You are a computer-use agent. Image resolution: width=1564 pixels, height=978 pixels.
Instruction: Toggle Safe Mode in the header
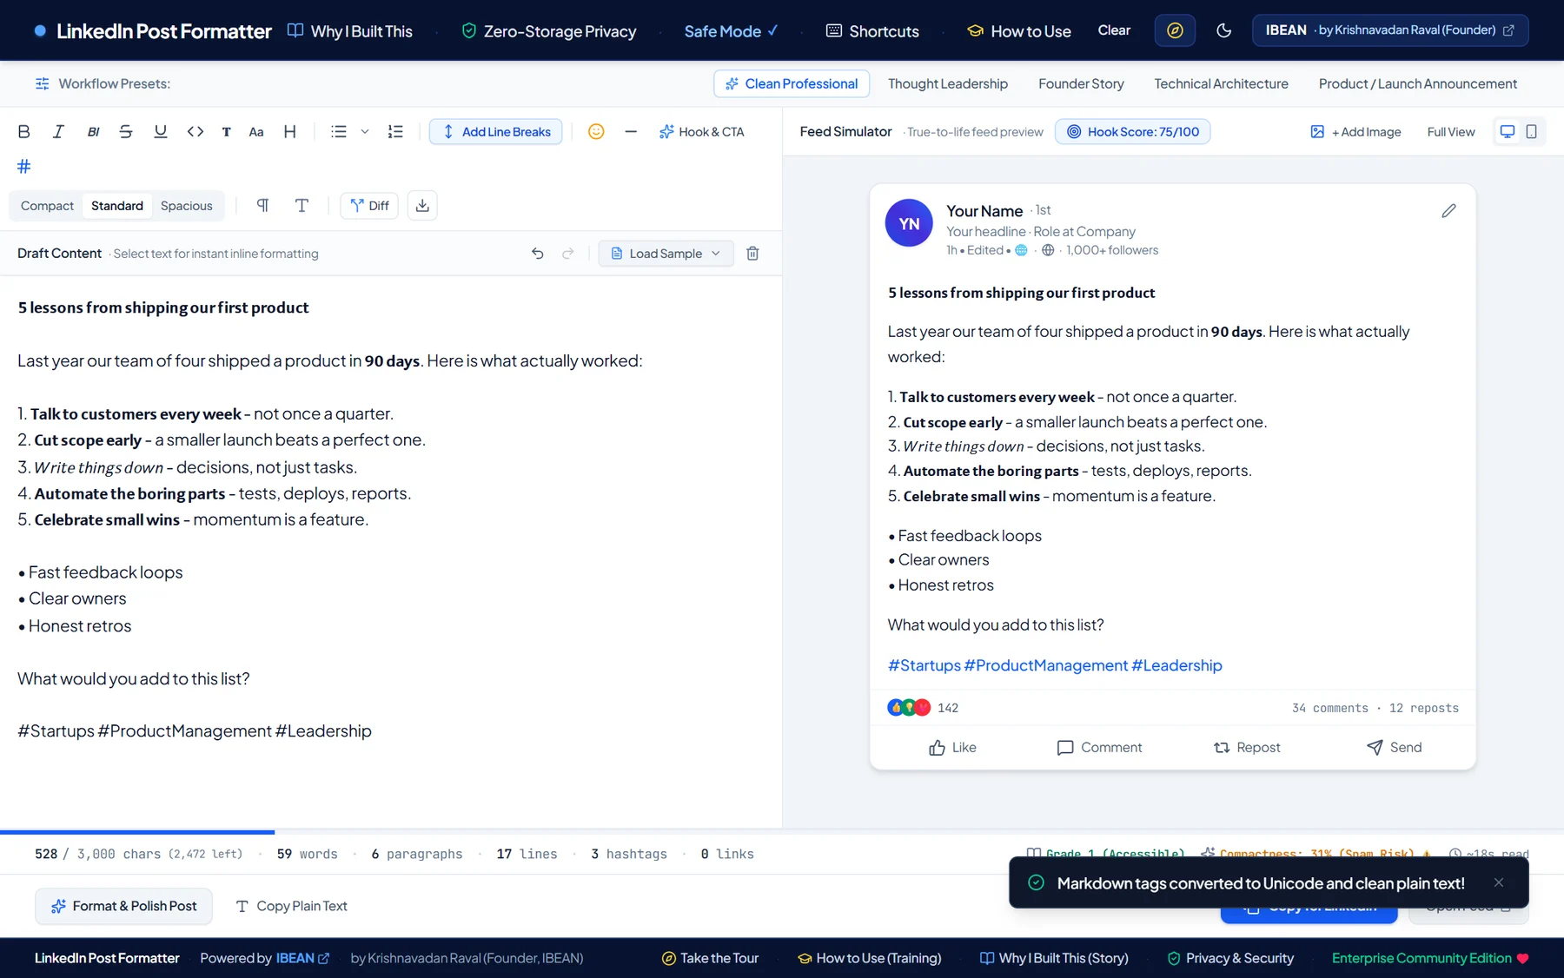coord(731,31)
